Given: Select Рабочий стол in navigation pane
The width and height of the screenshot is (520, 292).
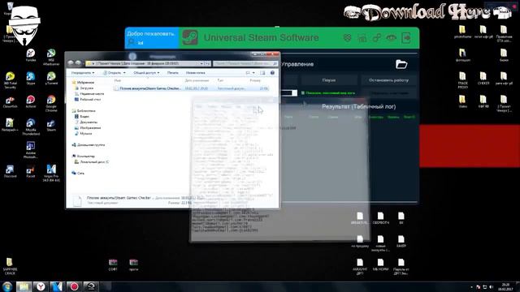Looking at the screenshot, I should (88, 99).
